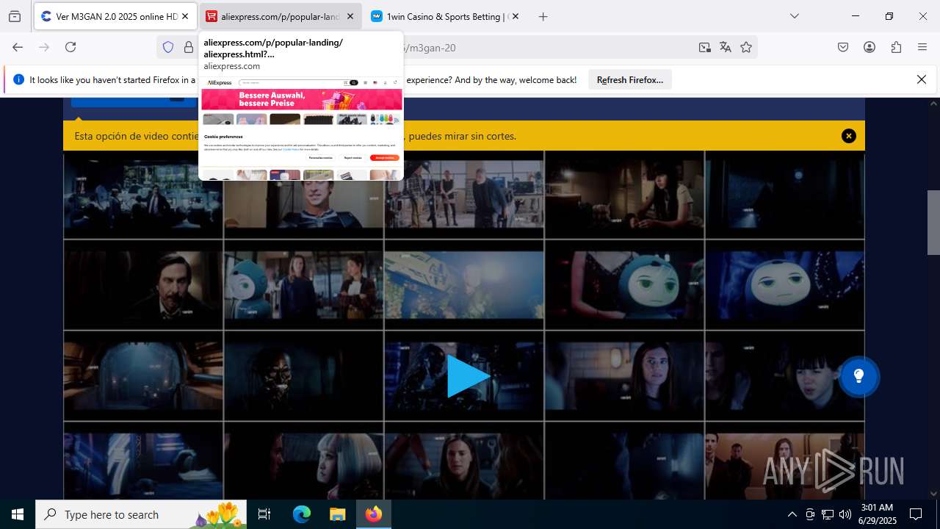Open the Firefox application menu
This screenshot has width=940, height=529.
point(922,47)
